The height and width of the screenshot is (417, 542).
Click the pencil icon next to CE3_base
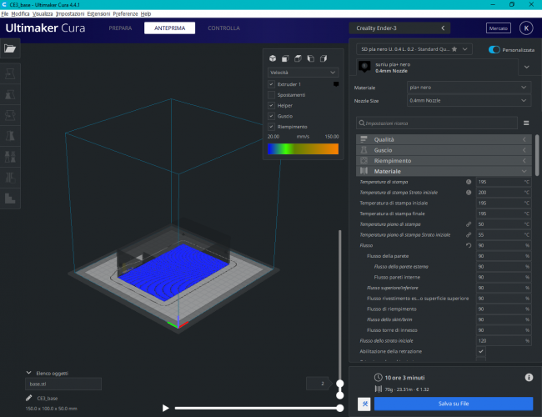pyautogui.click(x=30, y=398)
